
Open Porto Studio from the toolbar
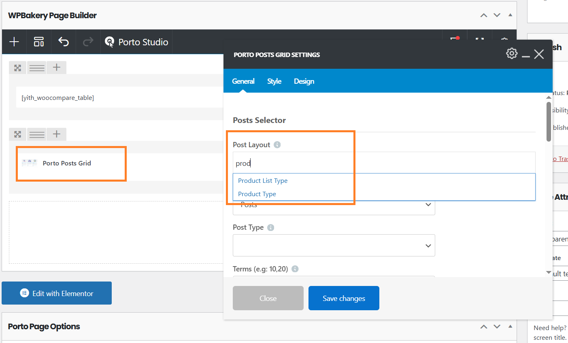(x=136, y=42)
